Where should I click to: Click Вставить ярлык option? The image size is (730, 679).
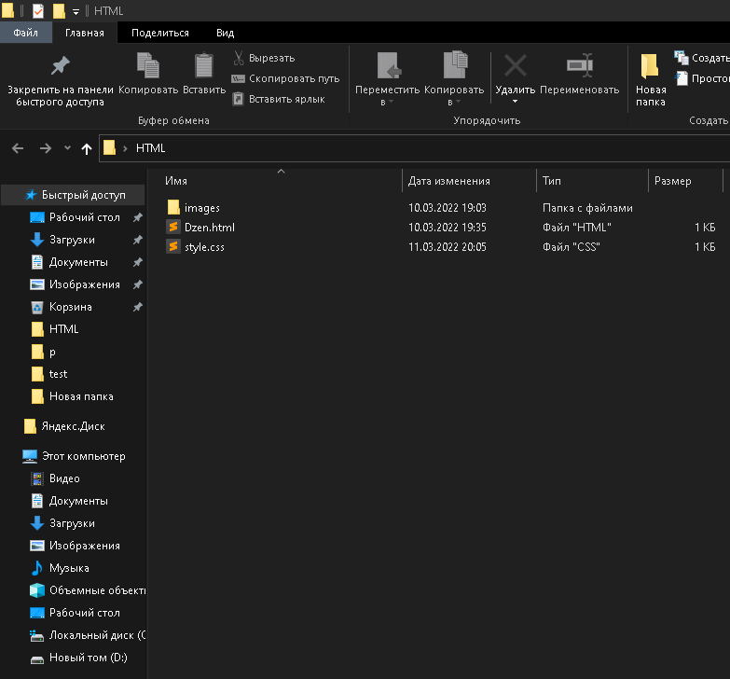pyautogui.click(x=279, y=99)
